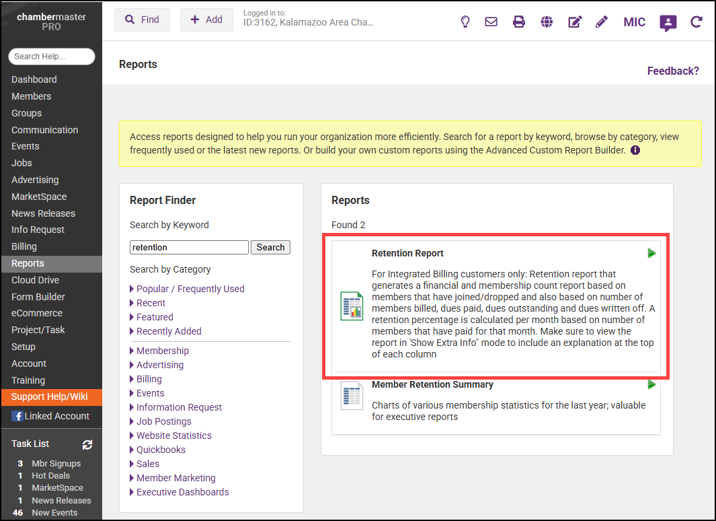Click the info icon in yellow banner
This screenshot has width=716, height=521.
pyautogui.click(x=635, y=150)
